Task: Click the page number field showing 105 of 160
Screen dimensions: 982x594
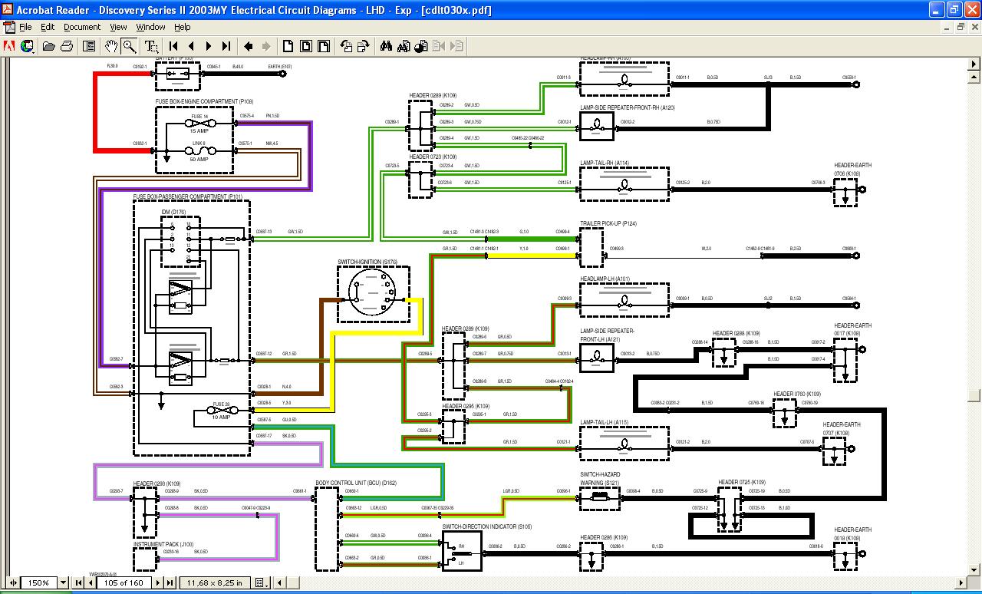Action: [x=123, y=583]
